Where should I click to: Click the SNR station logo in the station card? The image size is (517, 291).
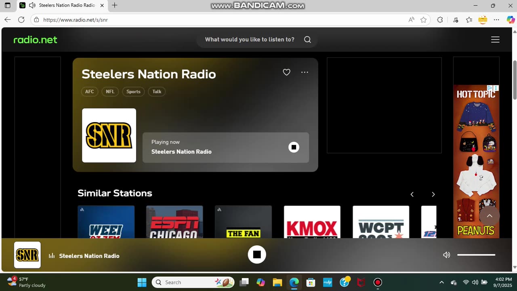[x=109, y=135]
